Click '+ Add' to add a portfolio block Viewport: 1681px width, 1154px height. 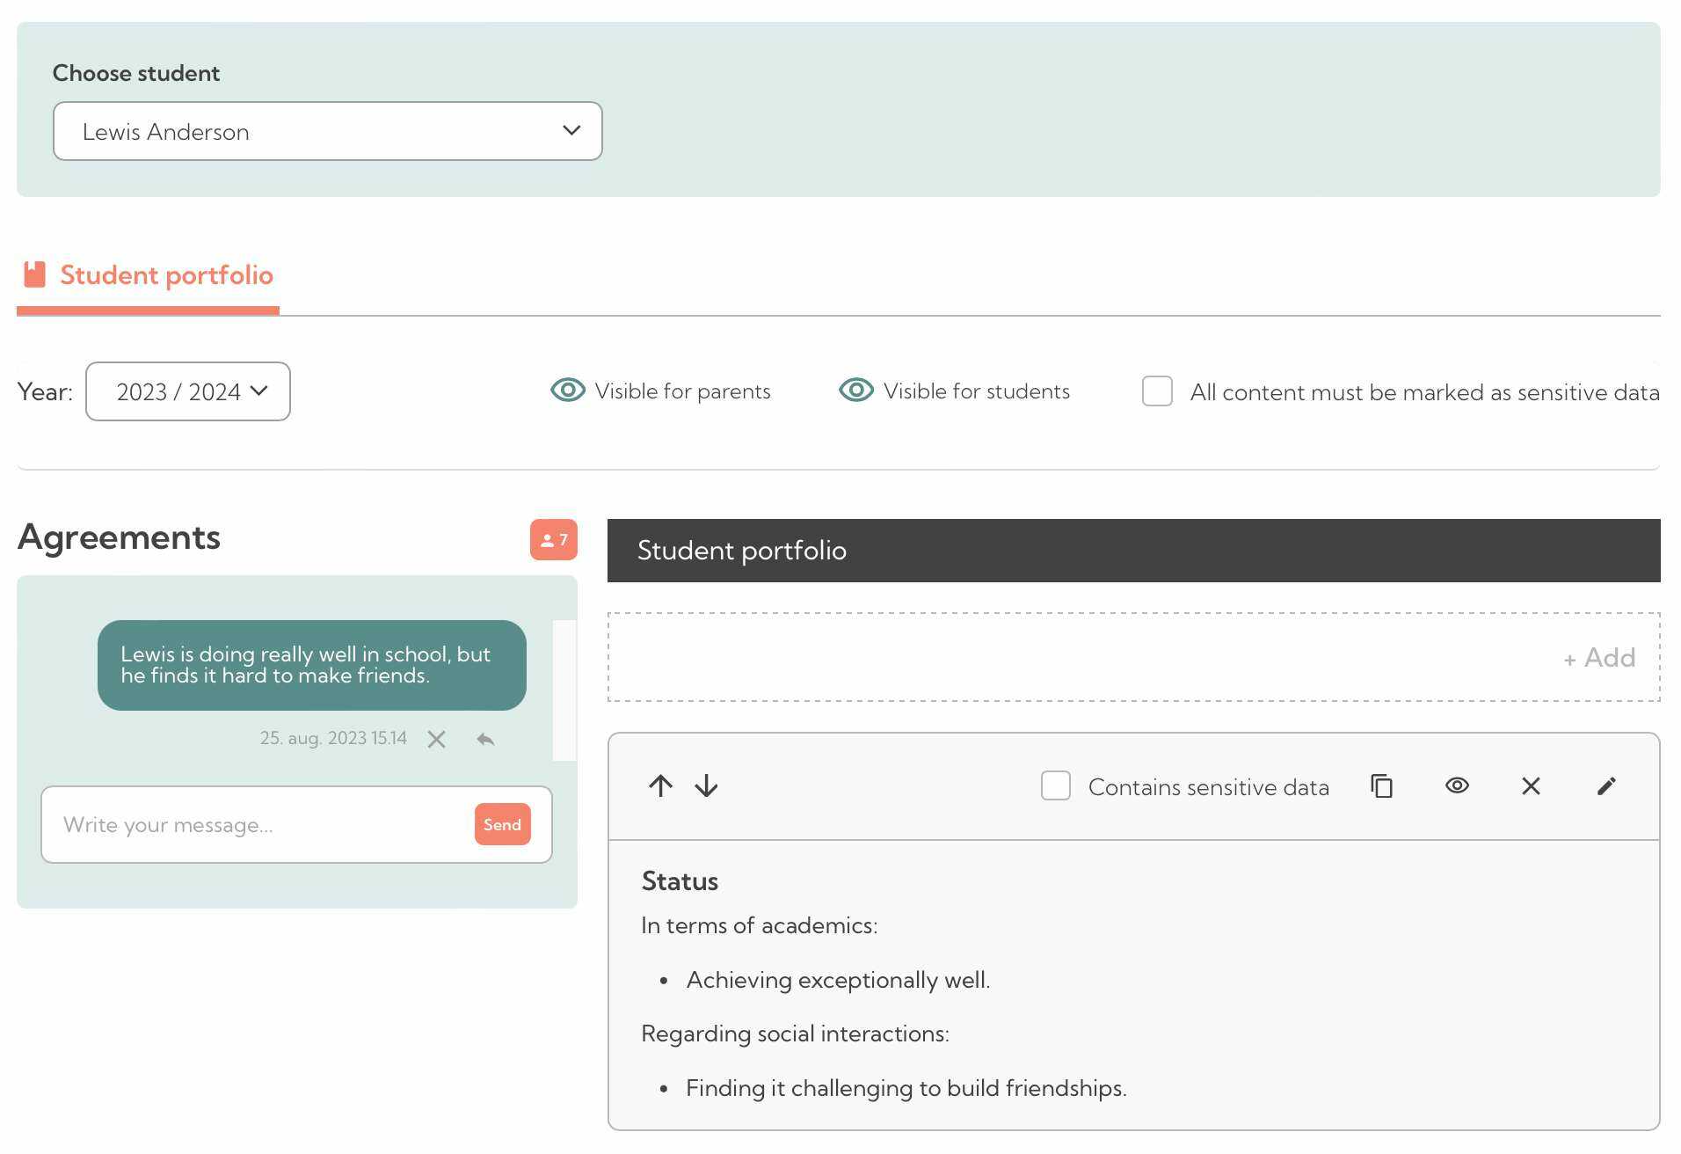coord(1598,657)
